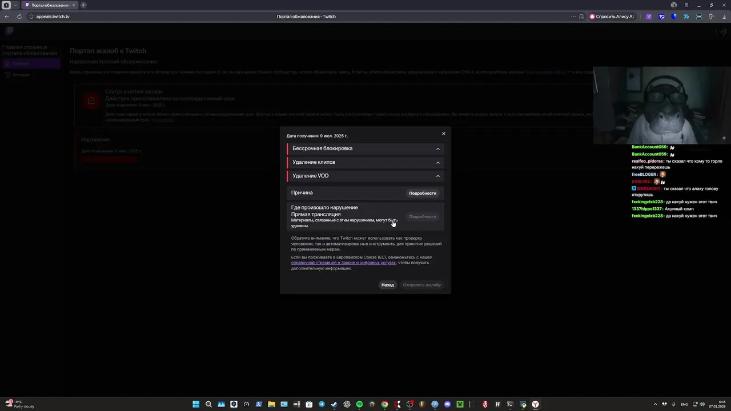731x411 pixels.
Task: Open Google Chrome from the taskbar
Action: 384,404
